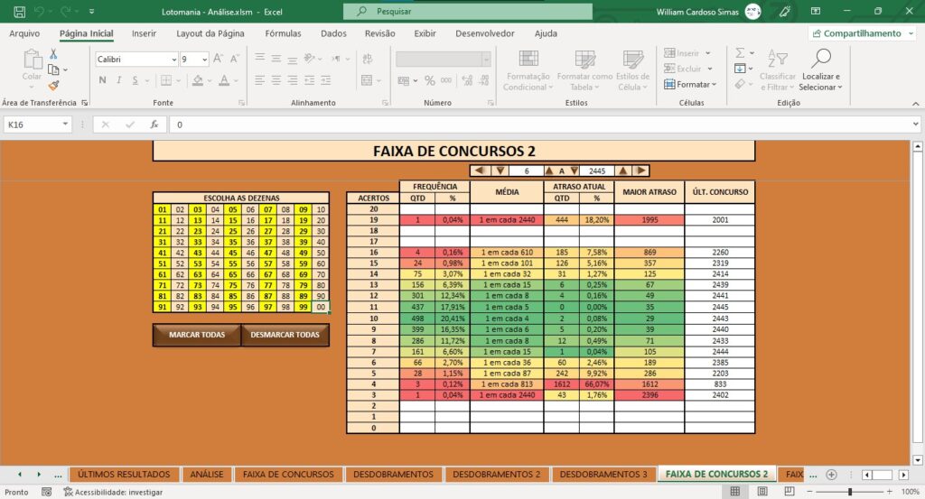Click the Thousands Separator (000) icon

click(x=446, y=80)
